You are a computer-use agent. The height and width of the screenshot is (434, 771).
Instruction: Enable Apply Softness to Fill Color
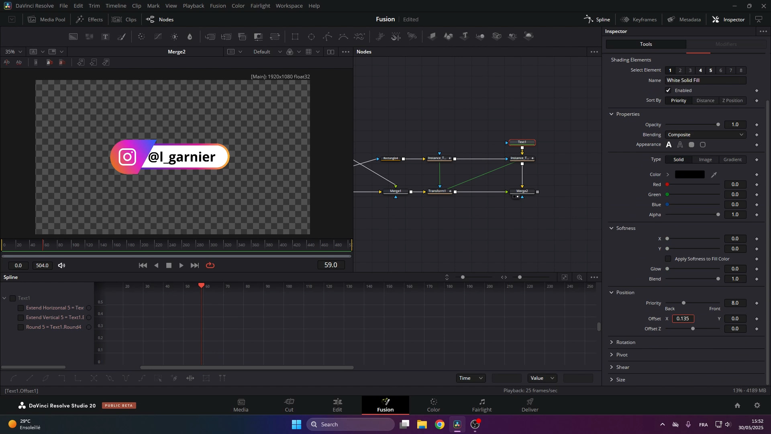click(668, 259)
